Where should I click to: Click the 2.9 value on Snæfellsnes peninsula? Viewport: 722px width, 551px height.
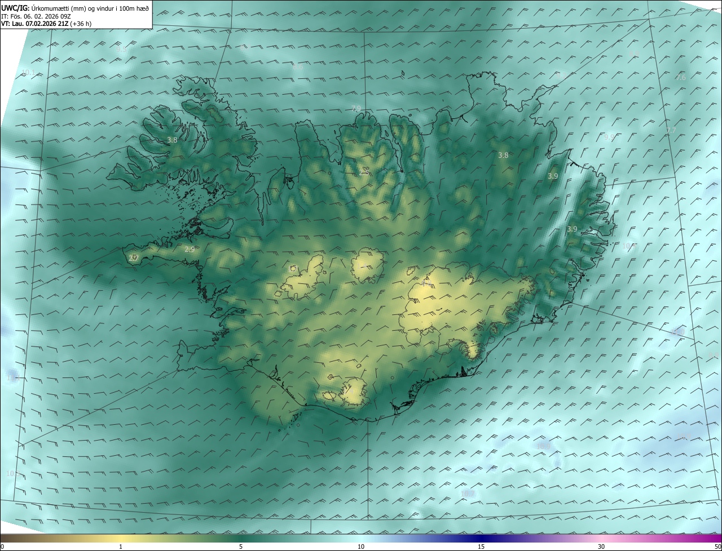click(190, 249)
